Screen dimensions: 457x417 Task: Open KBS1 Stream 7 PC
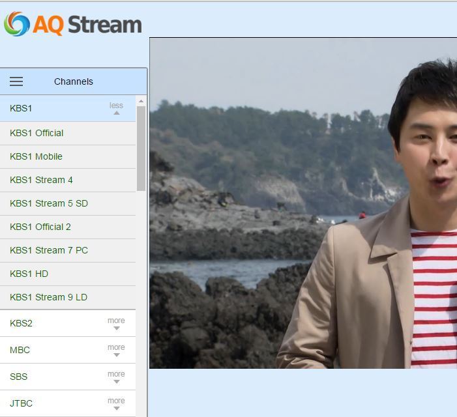[68, 250]
